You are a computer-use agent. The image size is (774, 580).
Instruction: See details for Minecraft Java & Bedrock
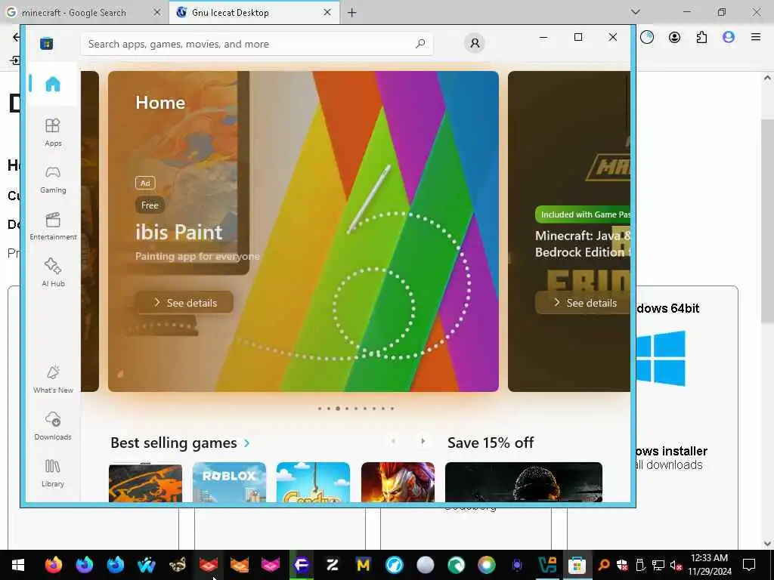point(583,302)
